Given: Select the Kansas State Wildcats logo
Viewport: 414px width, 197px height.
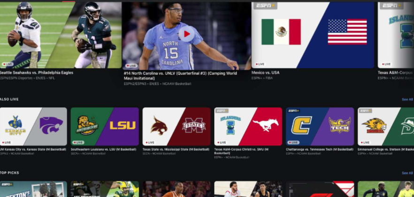Looking at the screenshot, I should tap(51, 126).
